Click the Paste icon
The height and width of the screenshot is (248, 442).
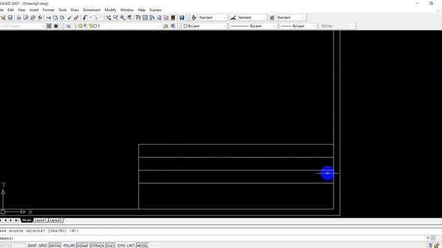[x=62, y=17]
